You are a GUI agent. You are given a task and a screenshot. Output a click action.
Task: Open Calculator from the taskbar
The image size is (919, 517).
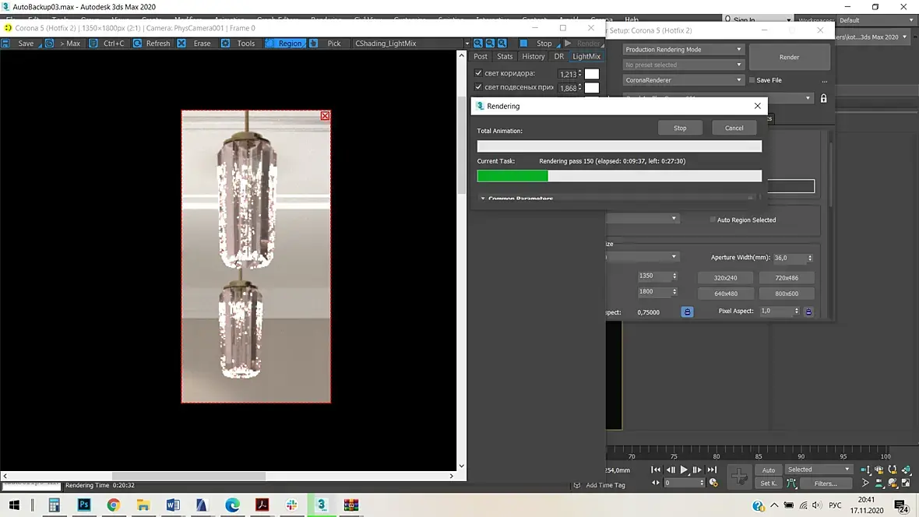coord(54,505)
